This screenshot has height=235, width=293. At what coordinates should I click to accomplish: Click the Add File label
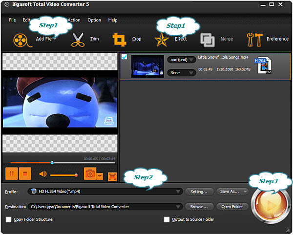pyautogui.click(x=44, y=39)
